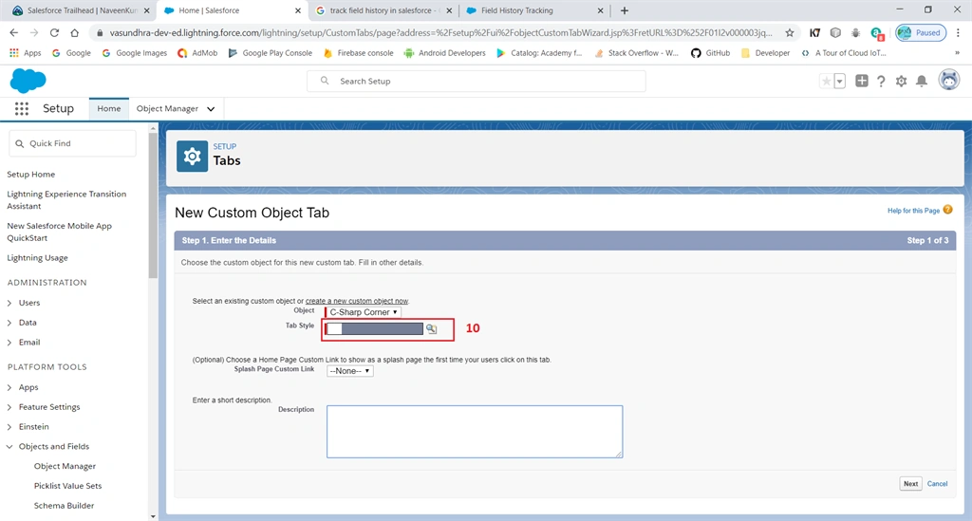Open the Google Play Console bookmark
The image size is (972, 521).
(x=271, y=53)
